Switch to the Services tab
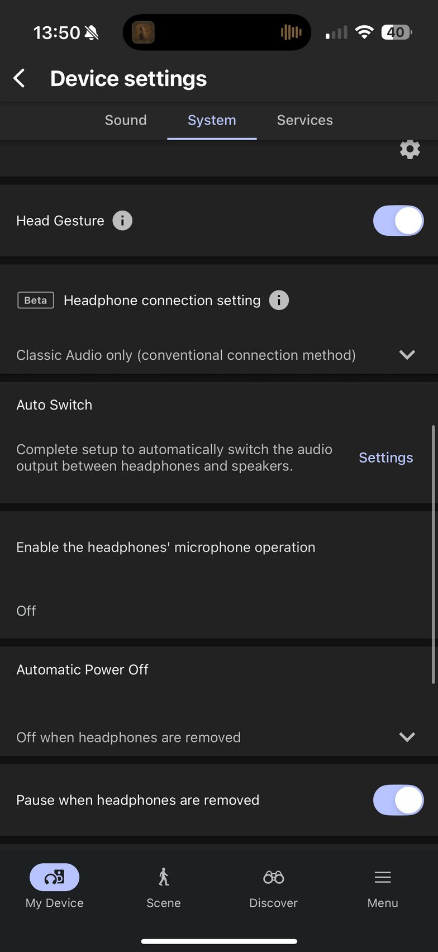The width and height of the screenshot is (438, 952). (305, 120)
